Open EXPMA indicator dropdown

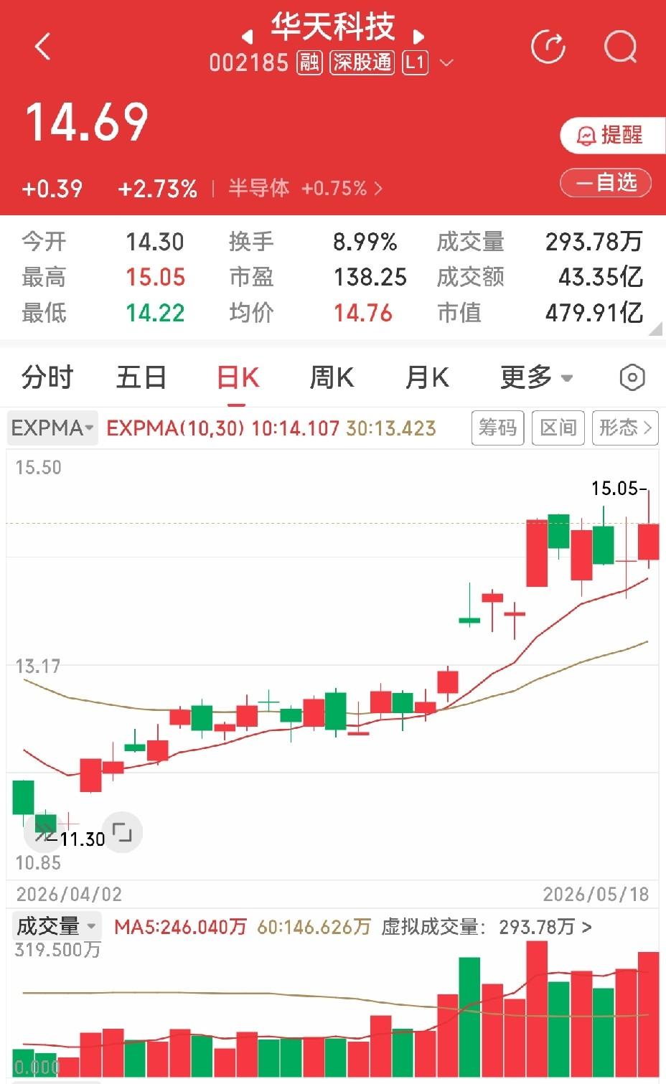[52, 428]
